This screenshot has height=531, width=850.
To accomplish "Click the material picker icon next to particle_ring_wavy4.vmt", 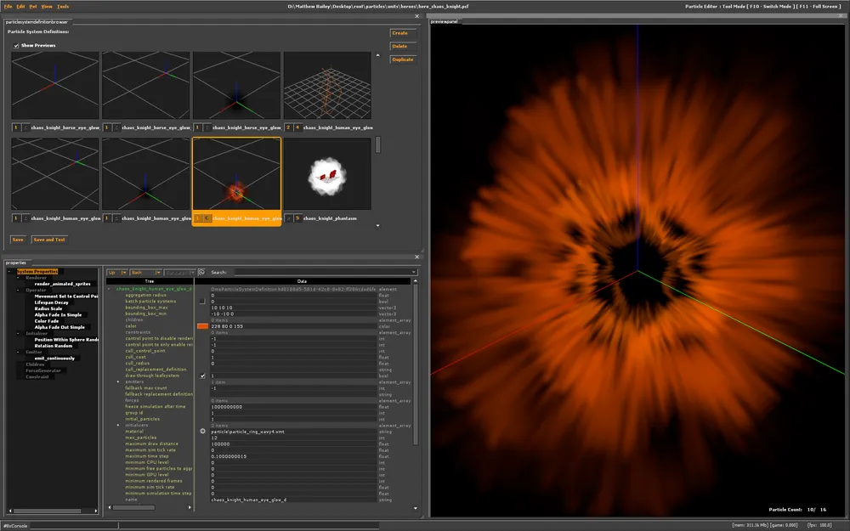I will [202, 432].
